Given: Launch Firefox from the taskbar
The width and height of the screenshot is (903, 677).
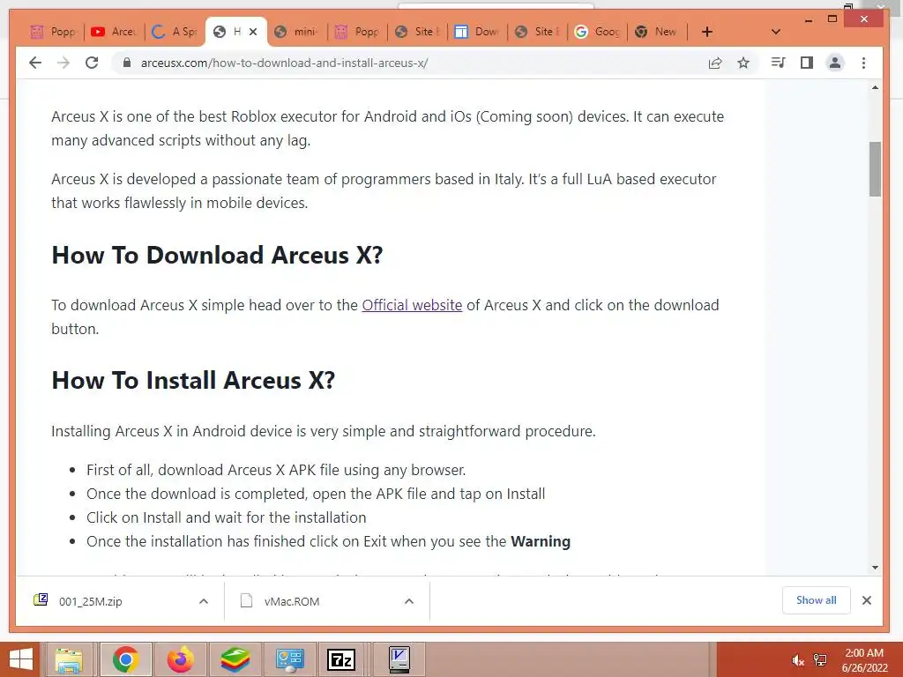Looking at the screenshot, I should tap(181, 659).
